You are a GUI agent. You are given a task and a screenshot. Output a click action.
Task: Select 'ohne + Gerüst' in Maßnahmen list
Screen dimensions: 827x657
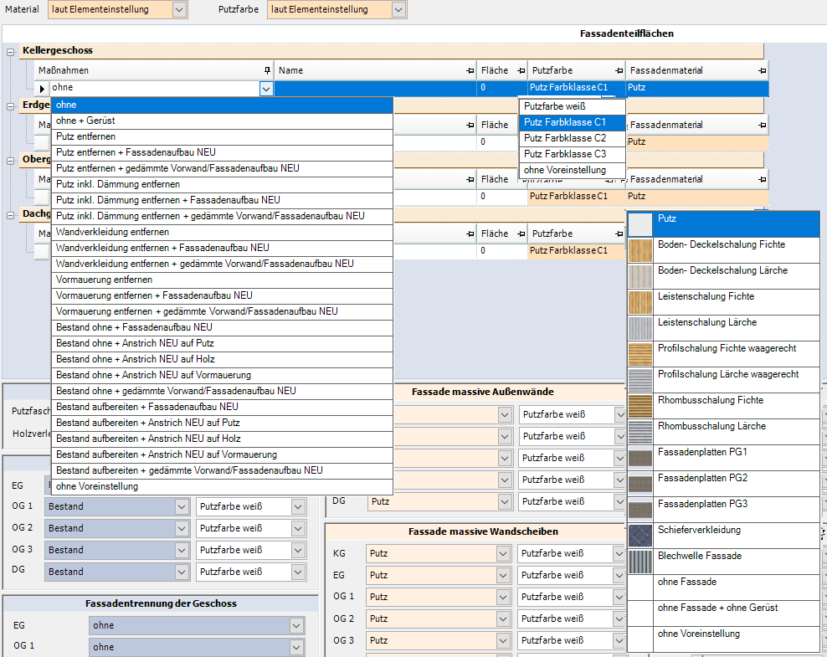coord(85,121)
